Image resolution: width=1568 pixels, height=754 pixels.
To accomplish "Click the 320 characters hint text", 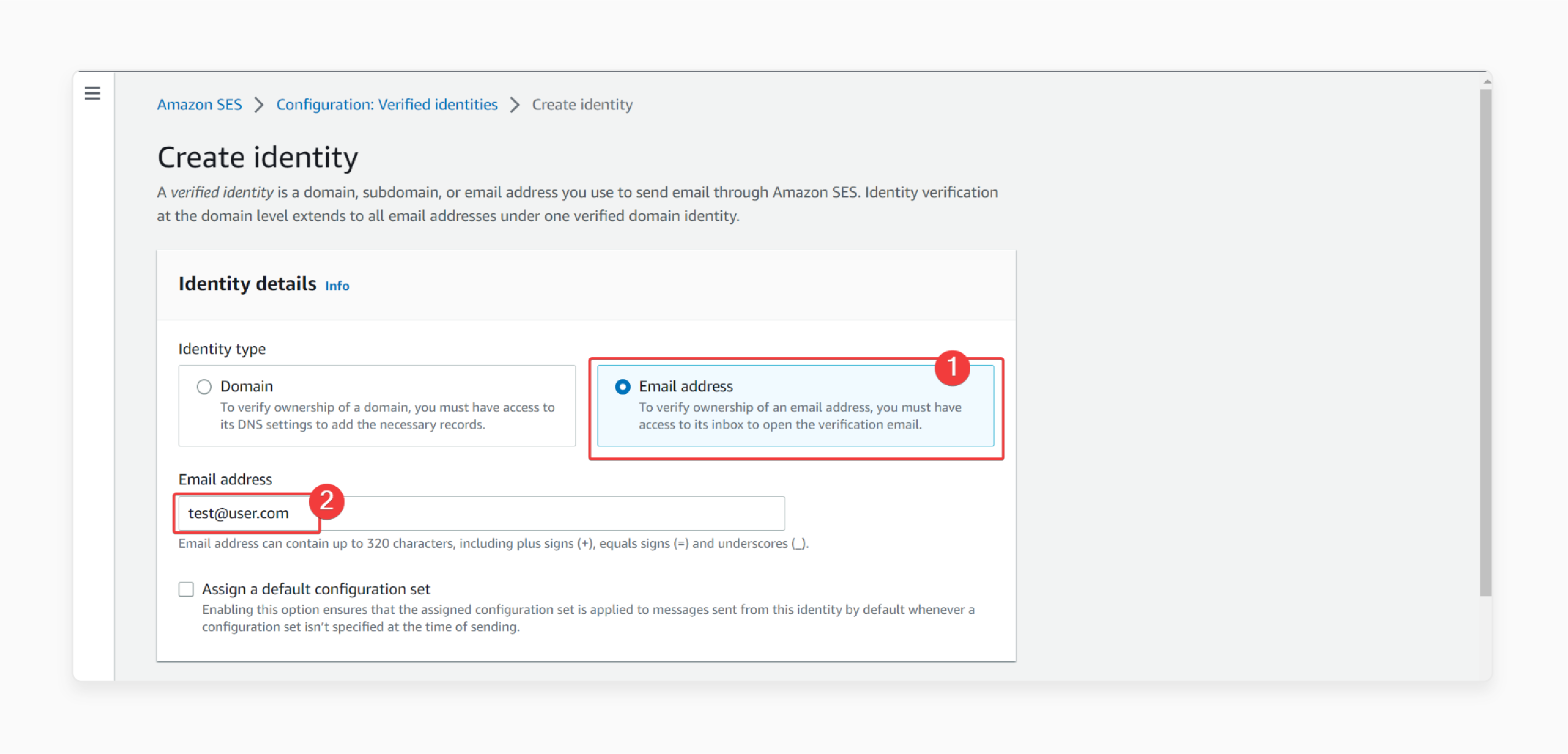I will click(x=493, y=543).
